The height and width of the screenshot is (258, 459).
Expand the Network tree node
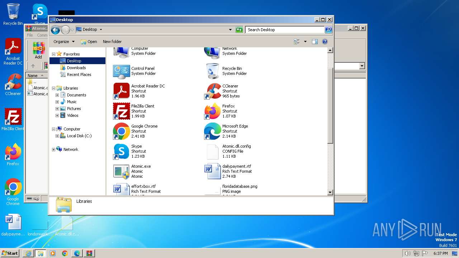coord(54,149)
